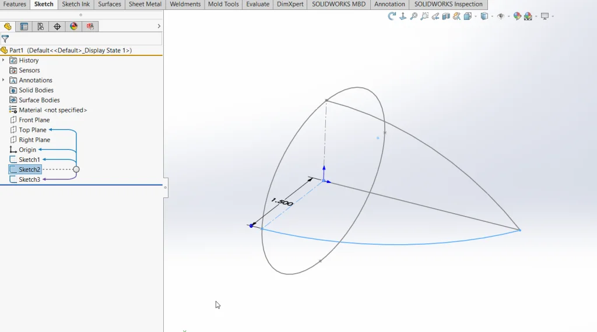Viewport: 597px width, 332px height.
Task: Switch to the DimXpertManager crosshair tab
Action: [57, 26]
